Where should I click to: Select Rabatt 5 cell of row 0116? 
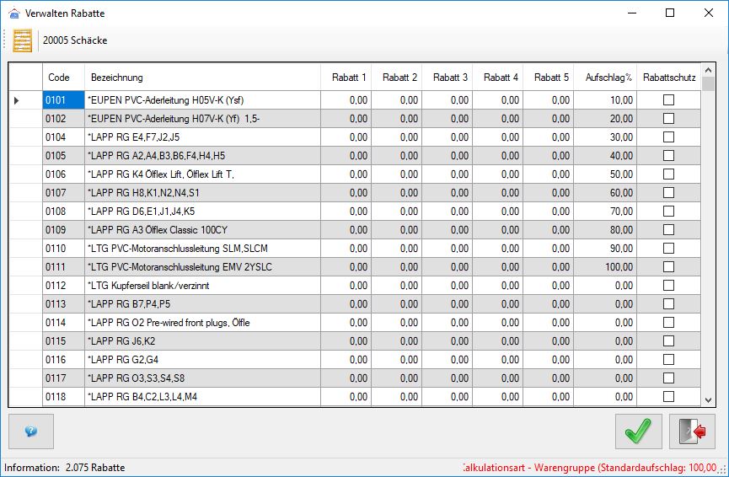549,360
